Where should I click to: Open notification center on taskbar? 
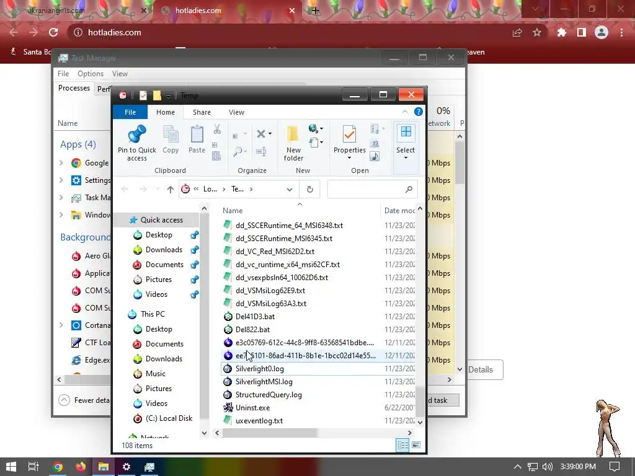615,467
